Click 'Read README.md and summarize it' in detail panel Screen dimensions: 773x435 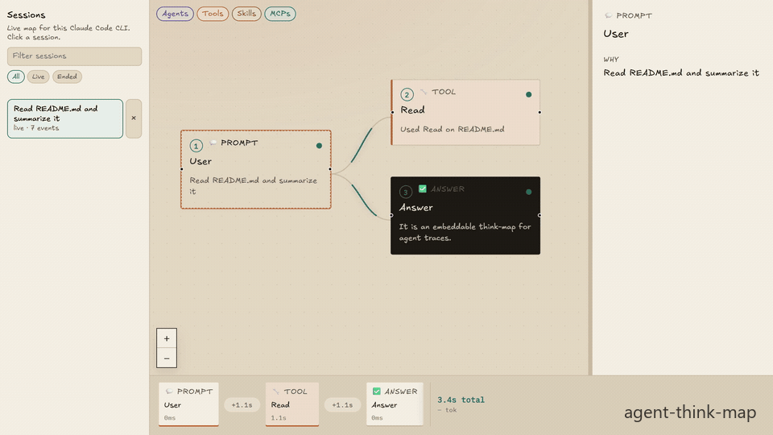click(681, 73)
